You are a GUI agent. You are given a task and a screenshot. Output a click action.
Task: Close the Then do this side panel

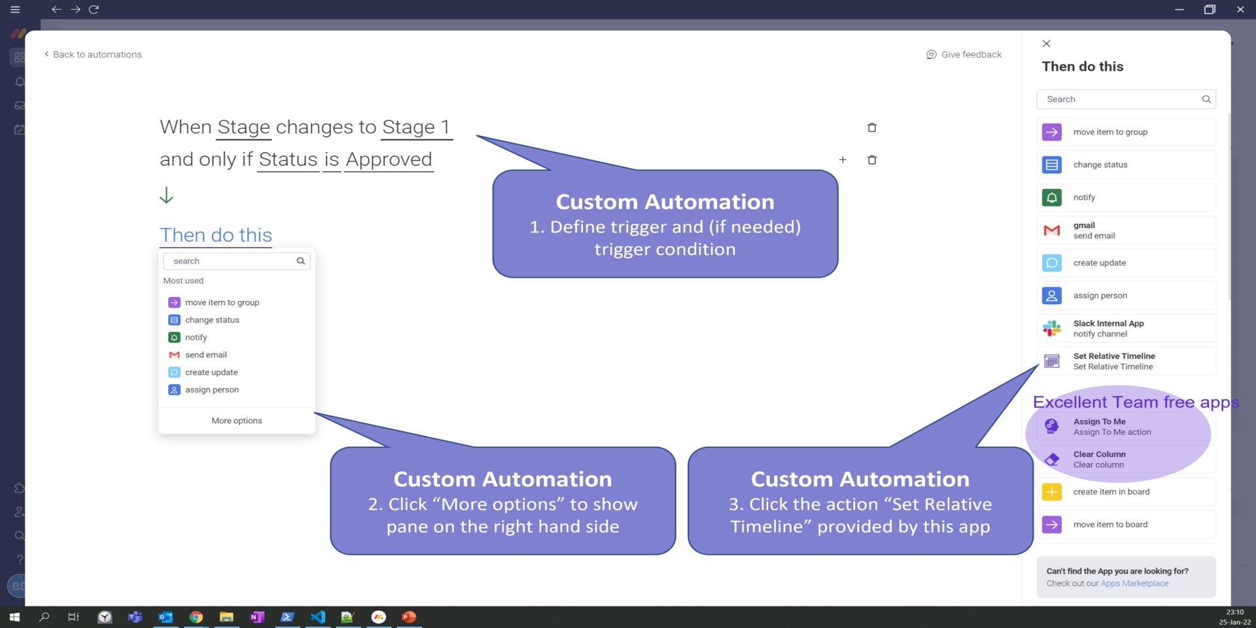point(1046,44)
